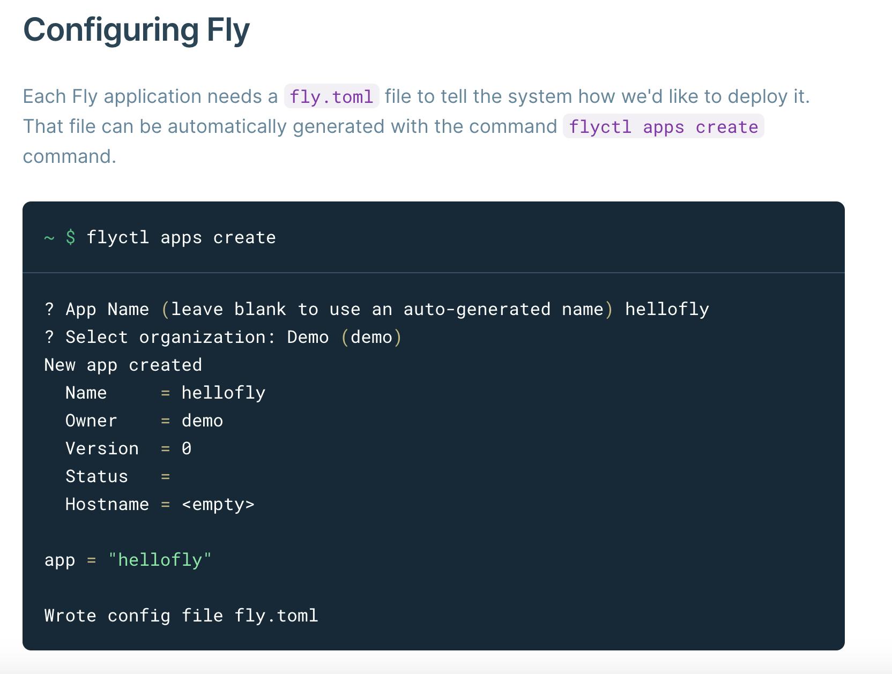The height and width of the screenshot is (674, 892).
Task: Click the "Version = 0" output row
Action: tap(129, 448)
